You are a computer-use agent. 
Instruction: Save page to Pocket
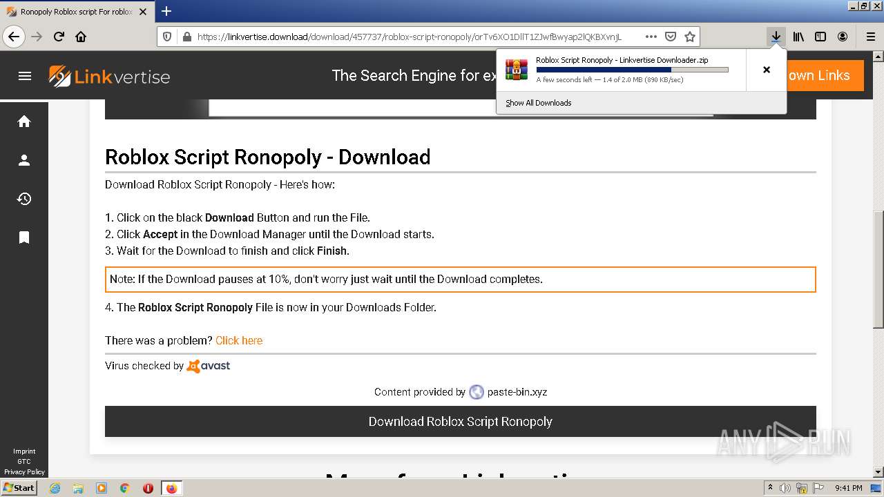tap(670, 37)
